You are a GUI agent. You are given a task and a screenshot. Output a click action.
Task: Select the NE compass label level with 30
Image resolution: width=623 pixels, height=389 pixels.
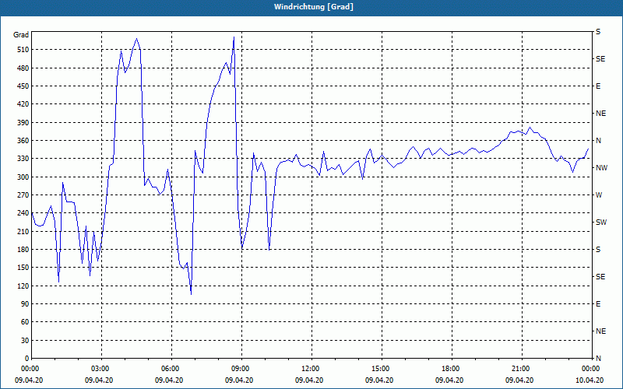pyautogui.click(x=600, y=331)
